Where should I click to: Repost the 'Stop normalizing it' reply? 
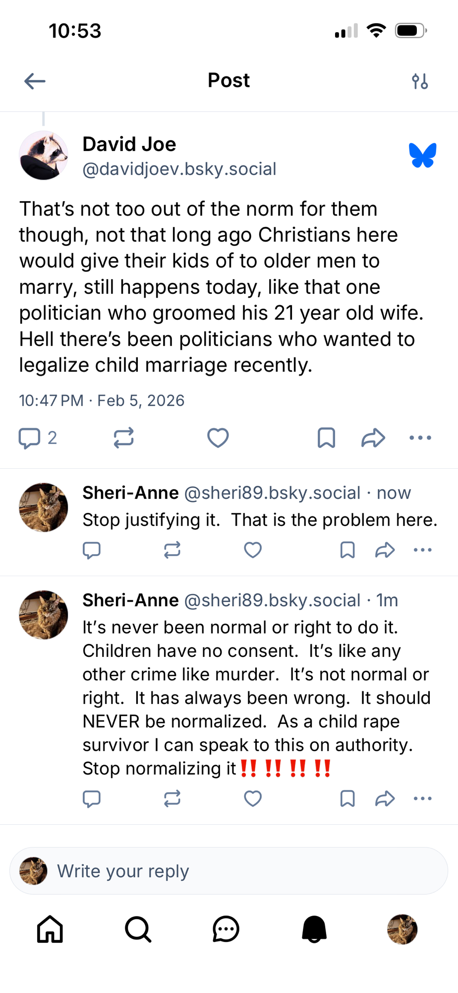(x=172, y=799)
